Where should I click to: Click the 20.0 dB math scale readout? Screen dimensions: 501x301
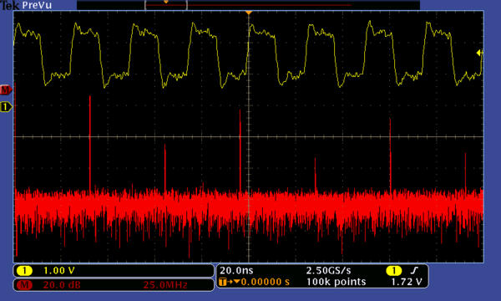coord(61,284)
